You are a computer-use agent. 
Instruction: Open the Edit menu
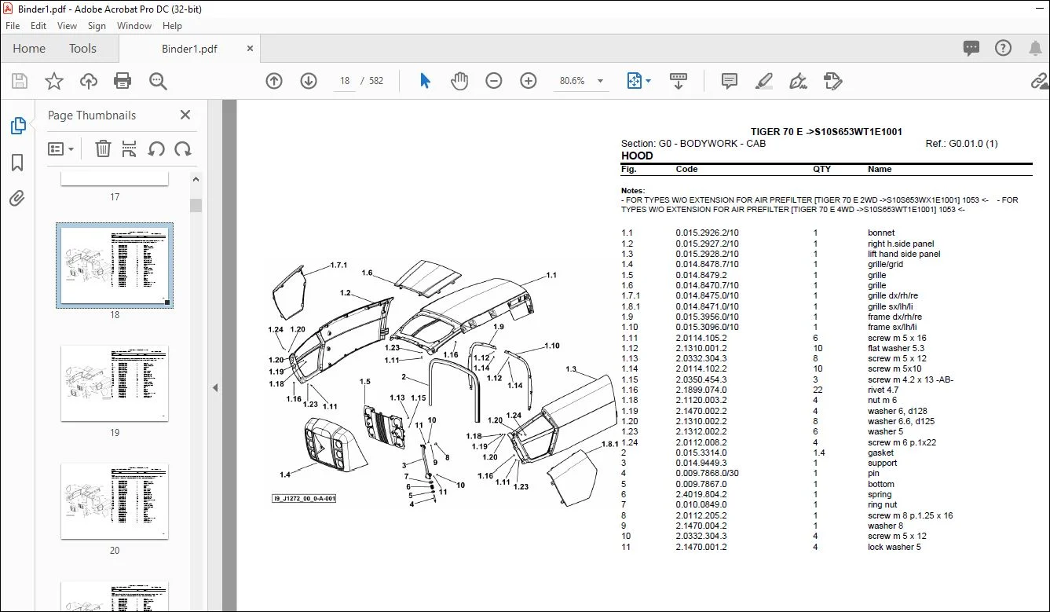(x=38, y=26)
